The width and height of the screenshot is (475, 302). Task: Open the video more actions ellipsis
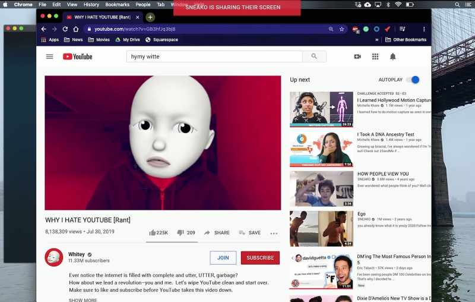[x=274, y=233]
